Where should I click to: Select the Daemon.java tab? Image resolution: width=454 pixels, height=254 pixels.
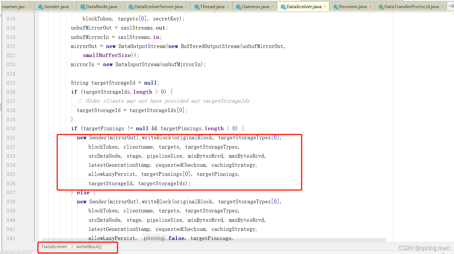[x=256, y=6]
